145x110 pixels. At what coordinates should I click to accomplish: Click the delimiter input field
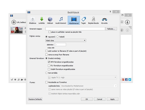point(60,45)
